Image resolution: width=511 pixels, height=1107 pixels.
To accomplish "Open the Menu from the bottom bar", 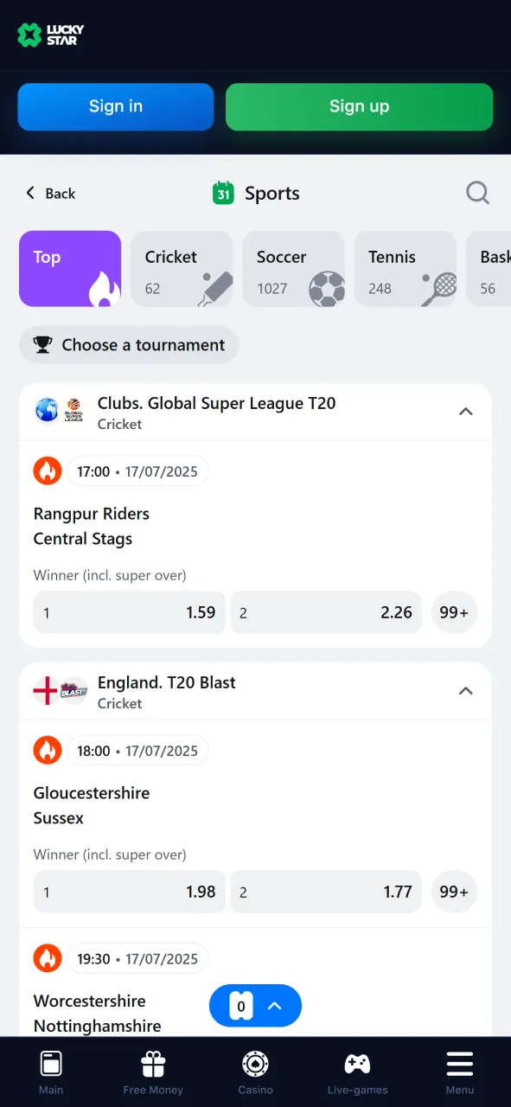I will click(x=459, y=1071).
